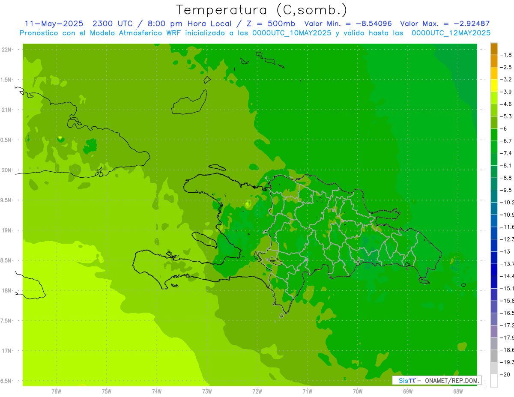Screen dimensions: 514x397
Task: Pick the dark orange swatch above -1.8
Action: pos(494,49)
